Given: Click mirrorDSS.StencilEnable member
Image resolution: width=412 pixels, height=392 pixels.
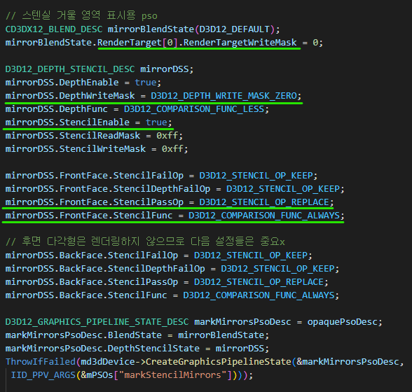Looking at the screenshot, I should click(x=67, y=122).
